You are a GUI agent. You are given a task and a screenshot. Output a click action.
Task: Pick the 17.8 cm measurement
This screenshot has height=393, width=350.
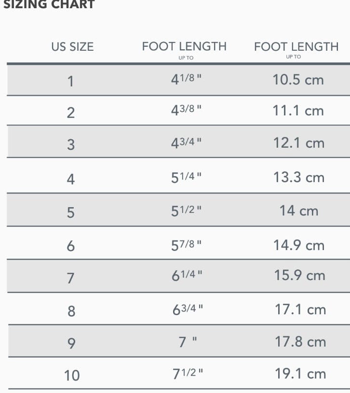[x=300, y=342]
